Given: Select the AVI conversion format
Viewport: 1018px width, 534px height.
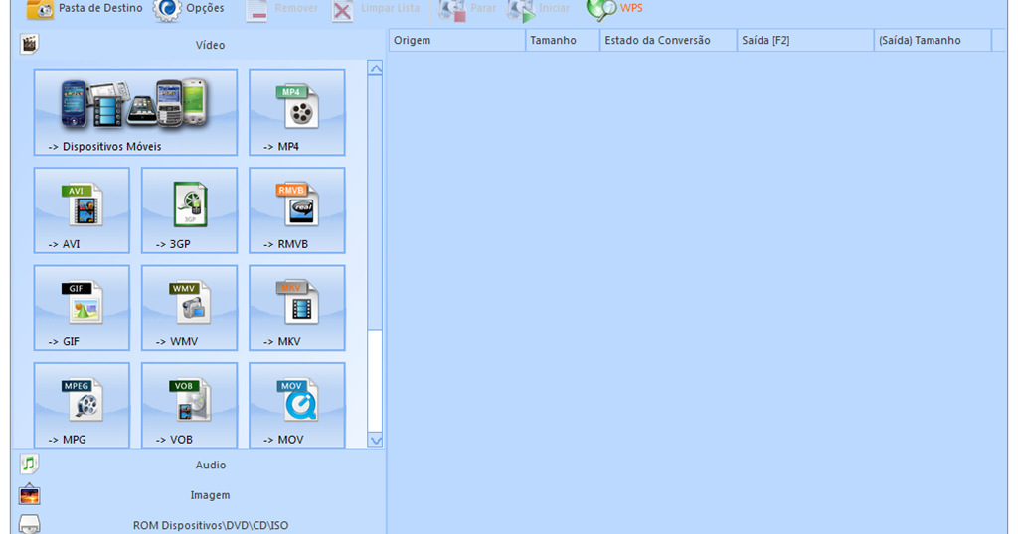Looking at the screenshot, I should pyautogui.click(x=82, y=210).
